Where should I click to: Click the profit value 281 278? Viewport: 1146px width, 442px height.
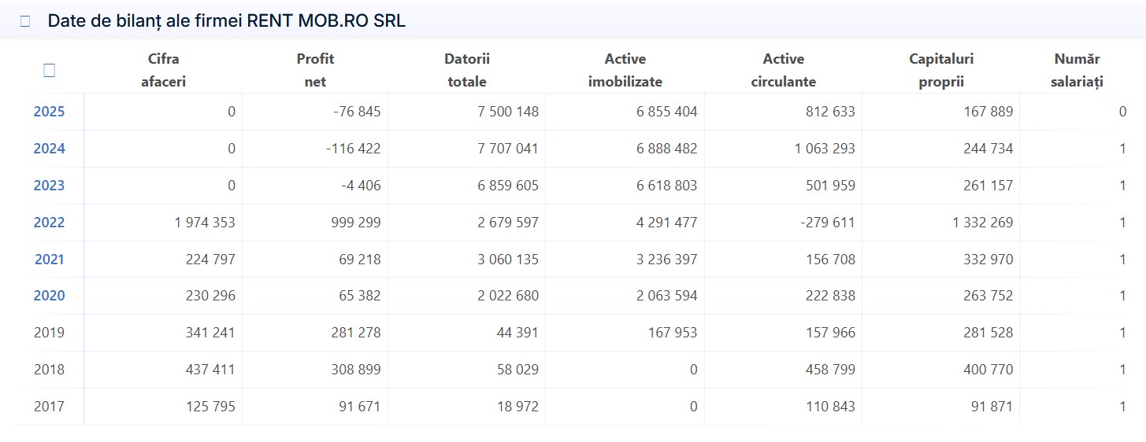pos(356,333)
